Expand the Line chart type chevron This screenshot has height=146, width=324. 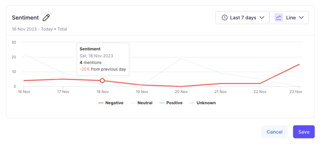click(x=301, y=18)
